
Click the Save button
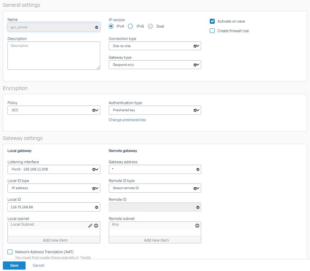click(x=14, y=265)
